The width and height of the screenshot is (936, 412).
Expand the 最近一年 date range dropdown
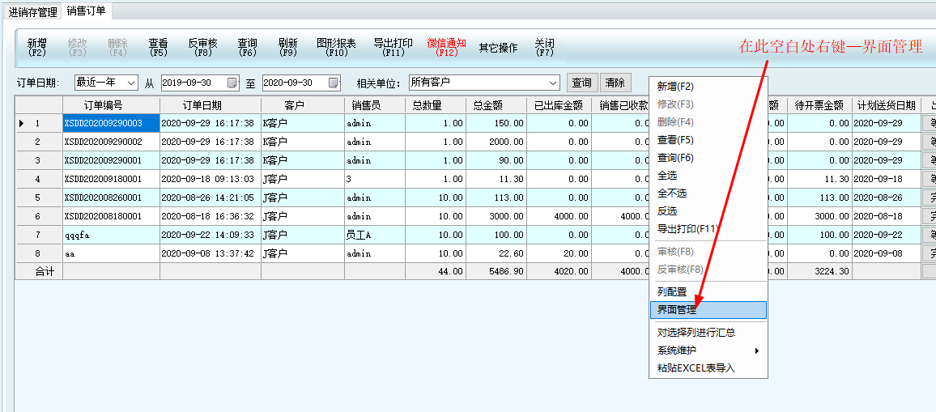coord(131,83)
